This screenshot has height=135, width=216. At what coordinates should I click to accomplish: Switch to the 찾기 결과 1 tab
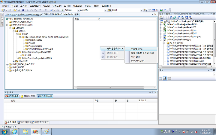24,122
